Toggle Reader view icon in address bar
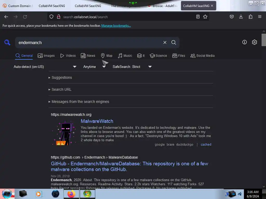 [x=198, y=17]
